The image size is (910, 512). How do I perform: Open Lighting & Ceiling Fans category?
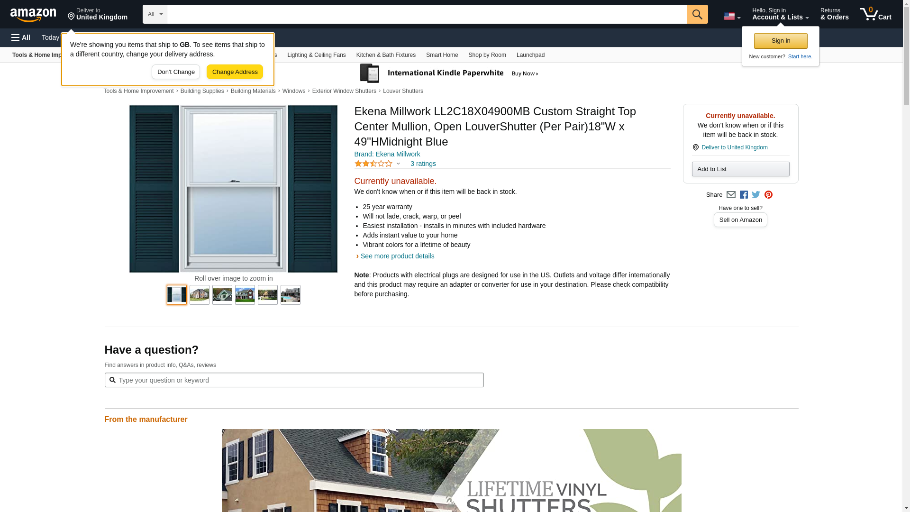(x=316, y=55)
